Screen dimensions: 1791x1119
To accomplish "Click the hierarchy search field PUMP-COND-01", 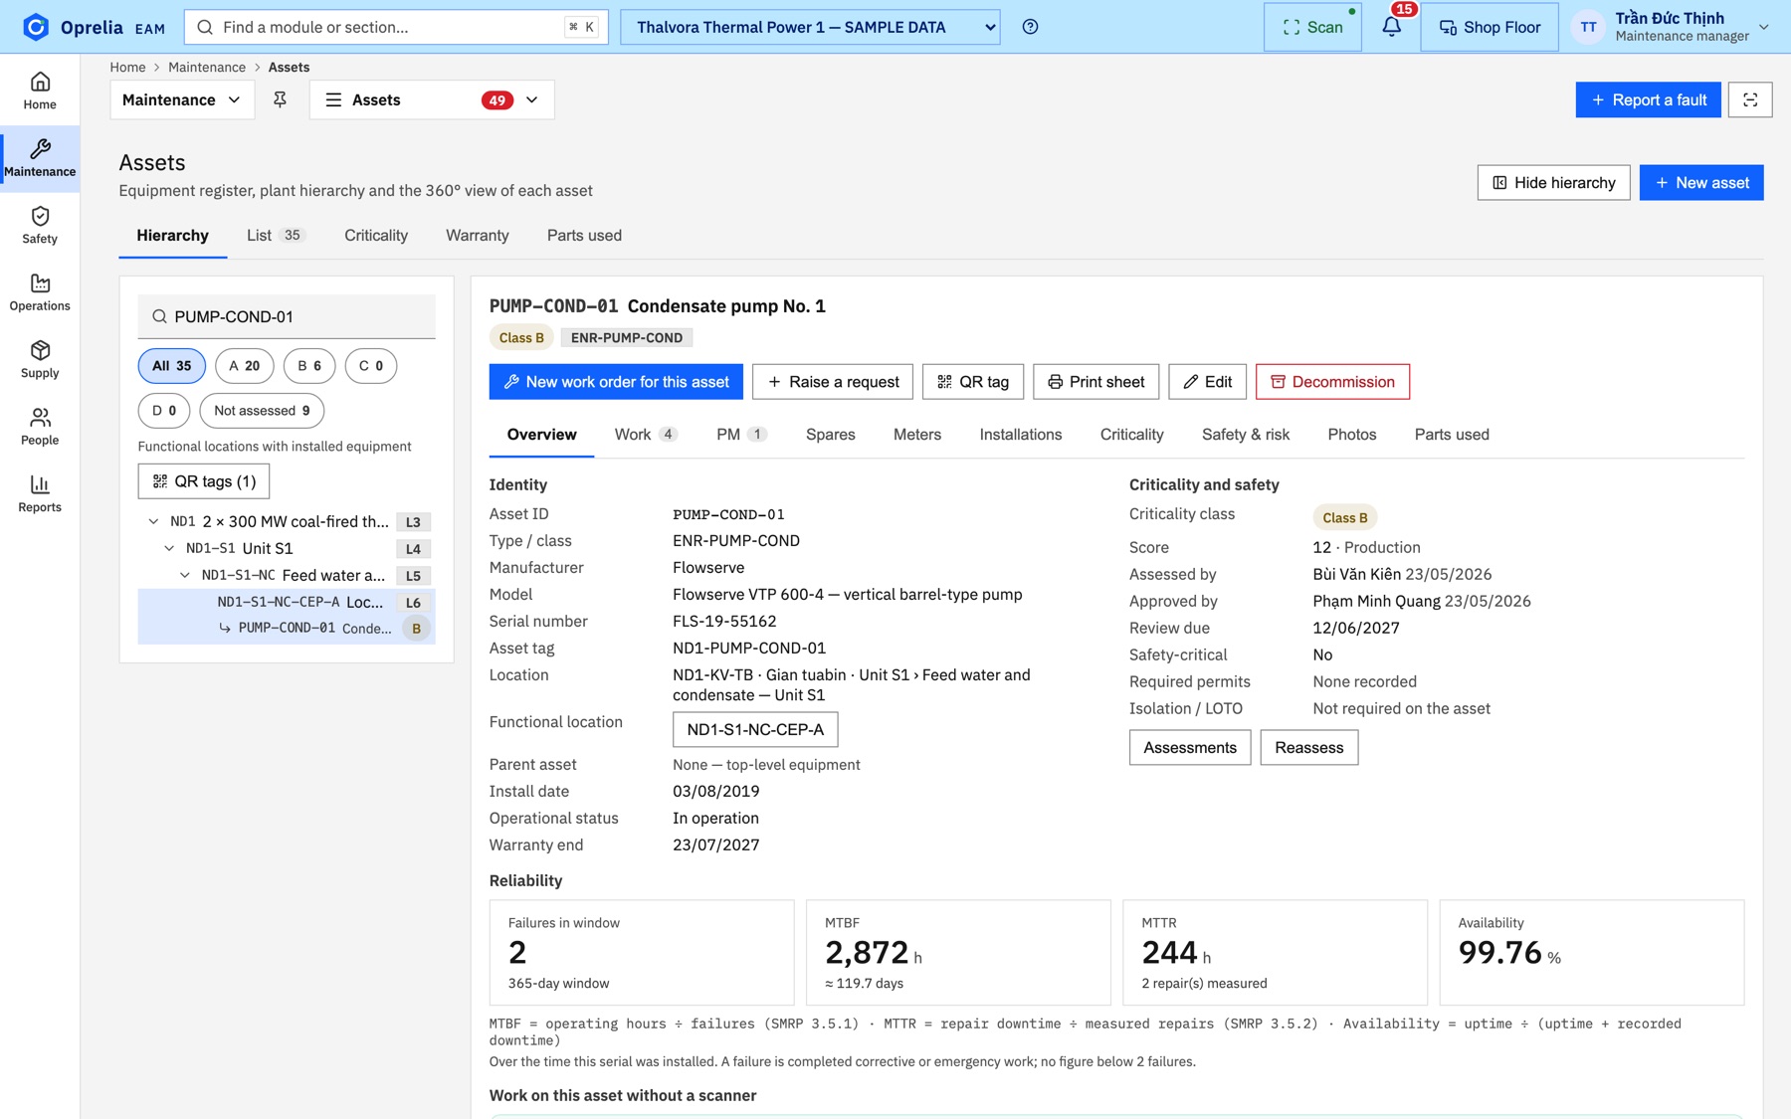I will pos(287,316).
